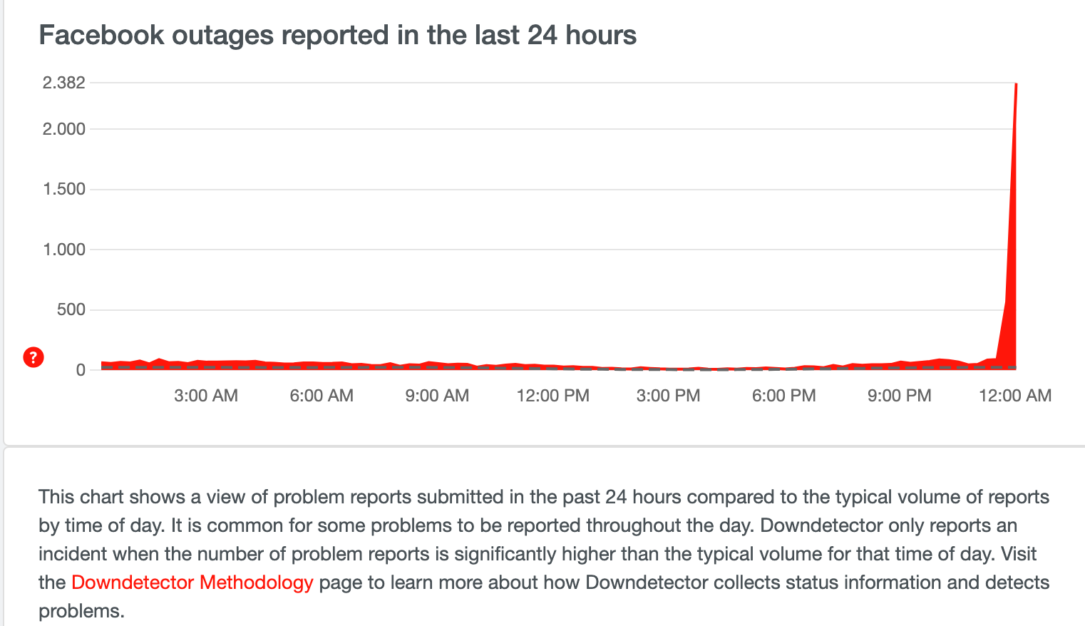Click the 500 y-axis label
This screenshot has height=626, width=1085.
(x=71, y=309)
